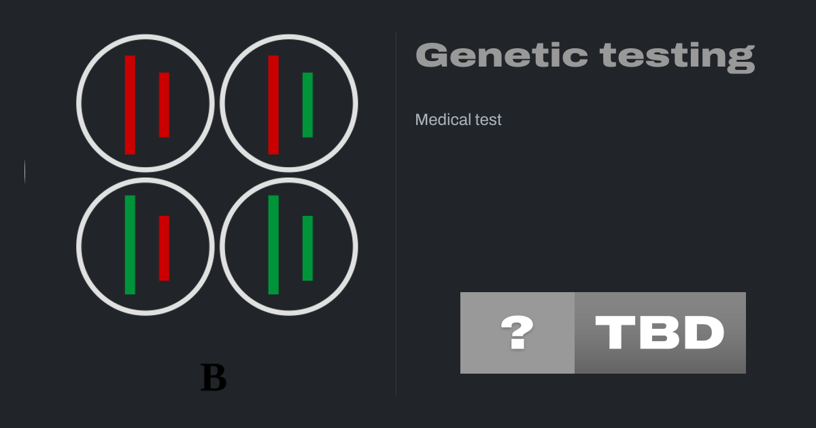Click short red bar in bottom-left circle

tap(164, 248)
